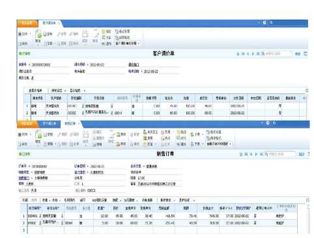
Task: Open Print dropdown arrow in 销售订单 toolbar
Action: tap(30, 134)
